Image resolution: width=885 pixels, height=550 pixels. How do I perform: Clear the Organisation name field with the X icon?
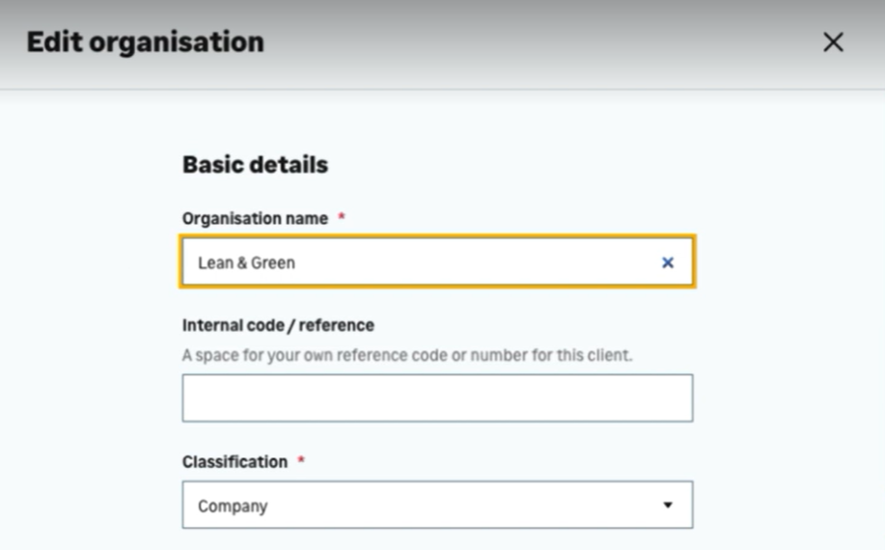[667, 262]
